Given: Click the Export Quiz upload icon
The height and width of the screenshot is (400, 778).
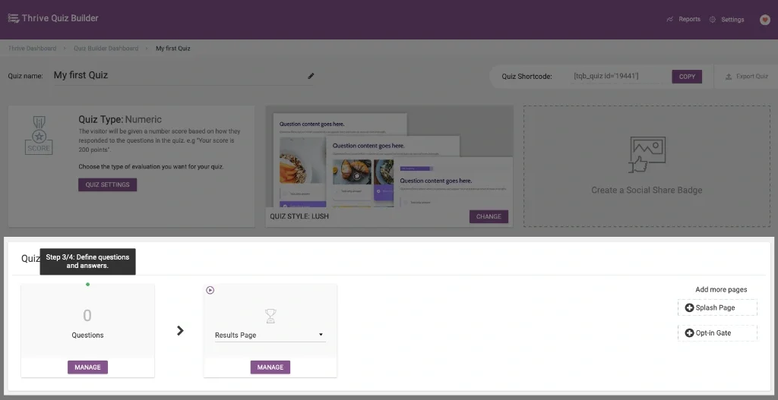Looking at the screenshot, I should [729, 77].
